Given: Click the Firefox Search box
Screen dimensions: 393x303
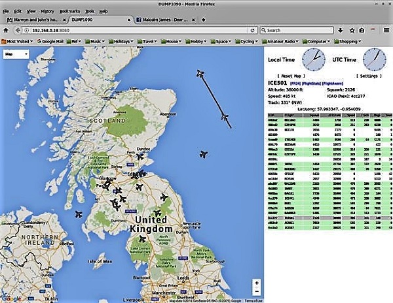Looking at the screenshot, I should [x=297, y=30].
